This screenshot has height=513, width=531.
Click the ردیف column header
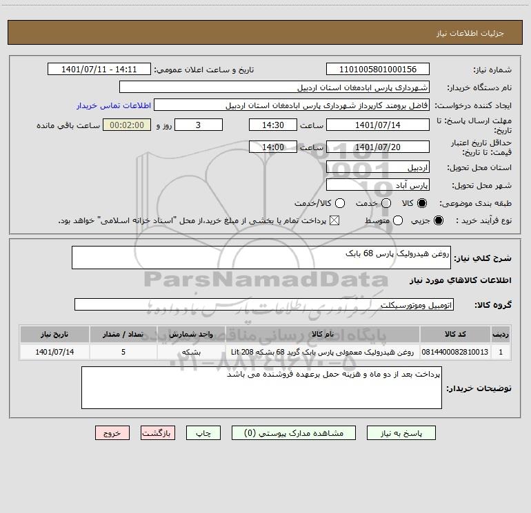coord(501,334)
